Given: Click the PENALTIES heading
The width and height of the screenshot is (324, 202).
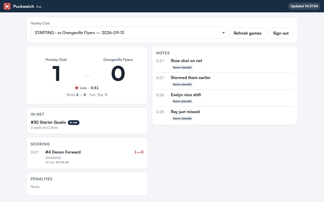Looking at the screenshot, I should tap(42, 179).
